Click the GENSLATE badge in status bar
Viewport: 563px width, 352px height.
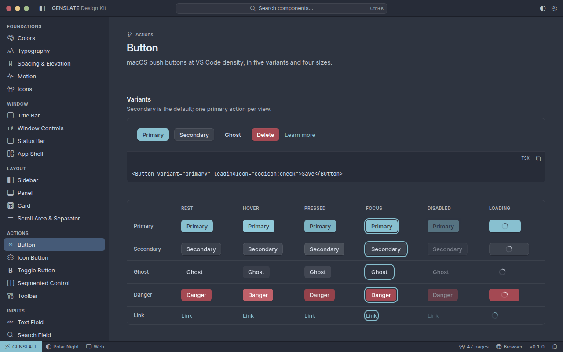coord(21,347)
